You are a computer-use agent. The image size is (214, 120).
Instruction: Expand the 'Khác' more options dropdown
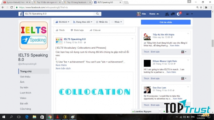point(117,22)
